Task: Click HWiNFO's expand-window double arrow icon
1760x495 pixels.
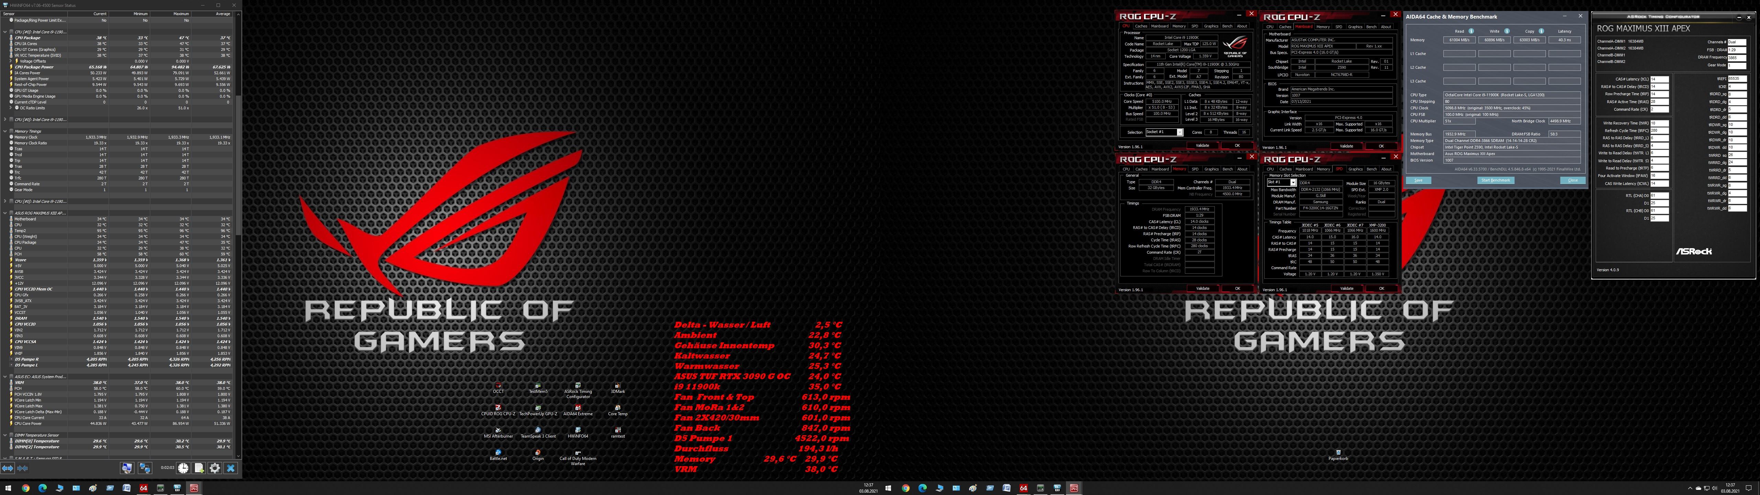Action: pos(8,468)
